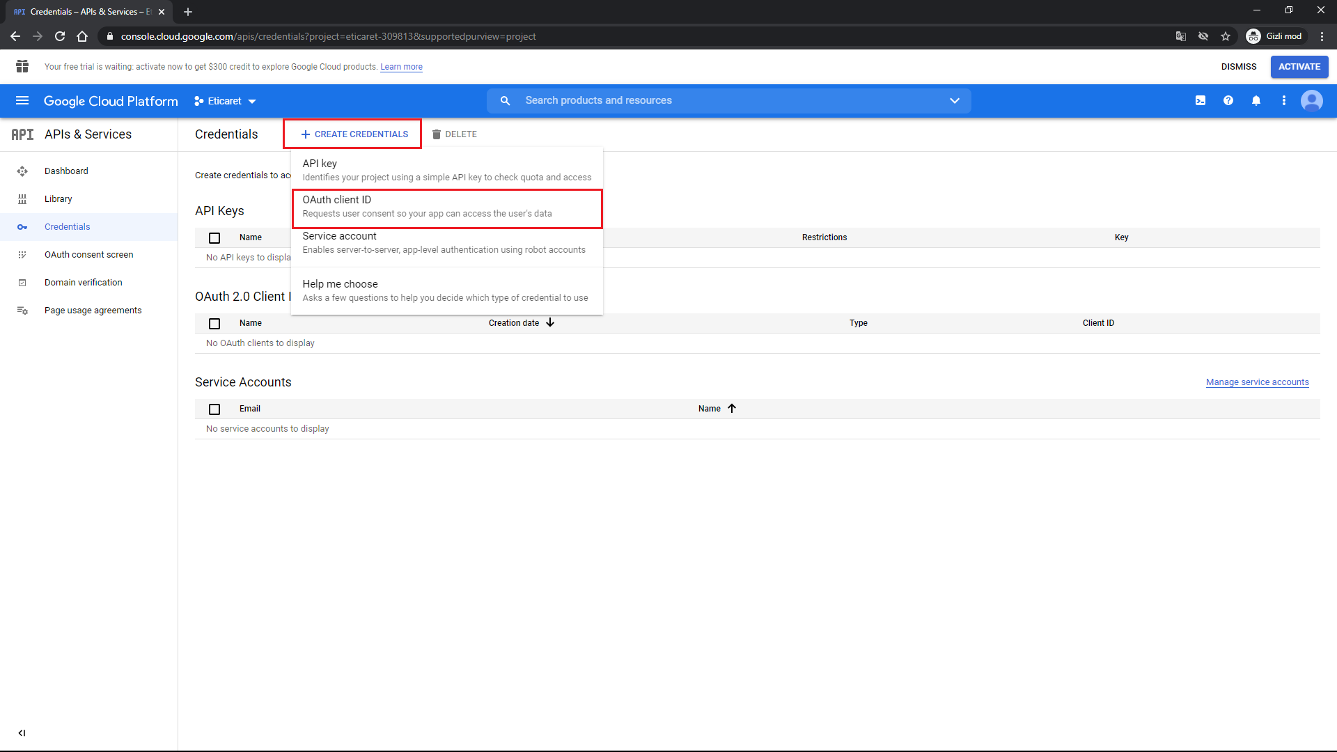The width and height of the screenshot is (1337, 752).
Task: Go to browser home page
Action: pyautogui.click(x=82, y=36)
